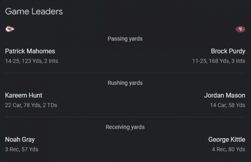
Task: Select Kareem Hunt's name
Action: coord(24,96)
